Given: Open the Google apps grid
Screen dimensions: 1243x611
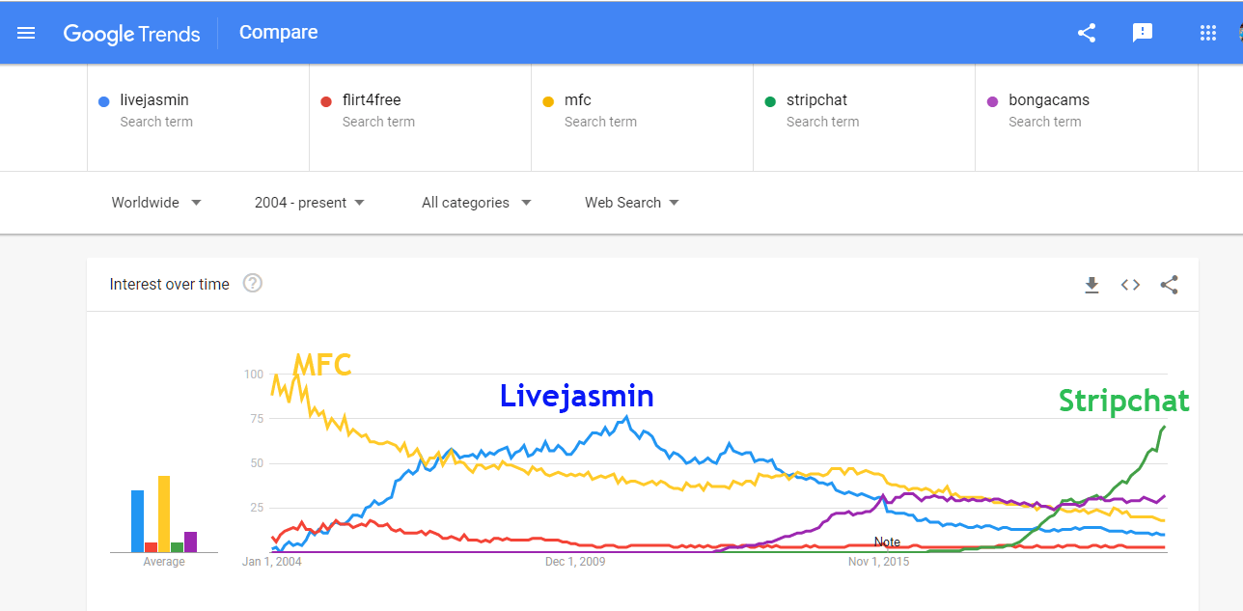Looking at the screenshot, I should point(1207,33).
